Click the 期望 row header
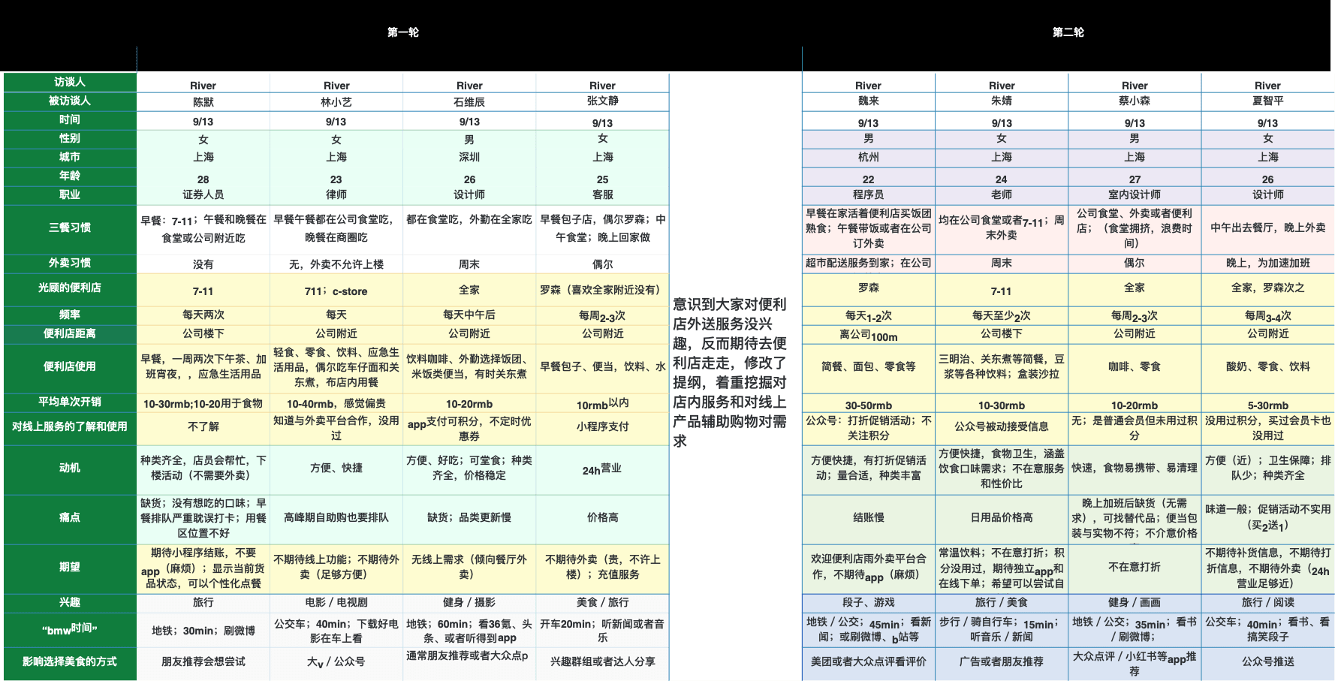Viewport: 1335px width, 681px height. 70,568
